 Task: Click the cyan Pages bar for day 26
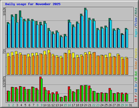click(111, 34)
